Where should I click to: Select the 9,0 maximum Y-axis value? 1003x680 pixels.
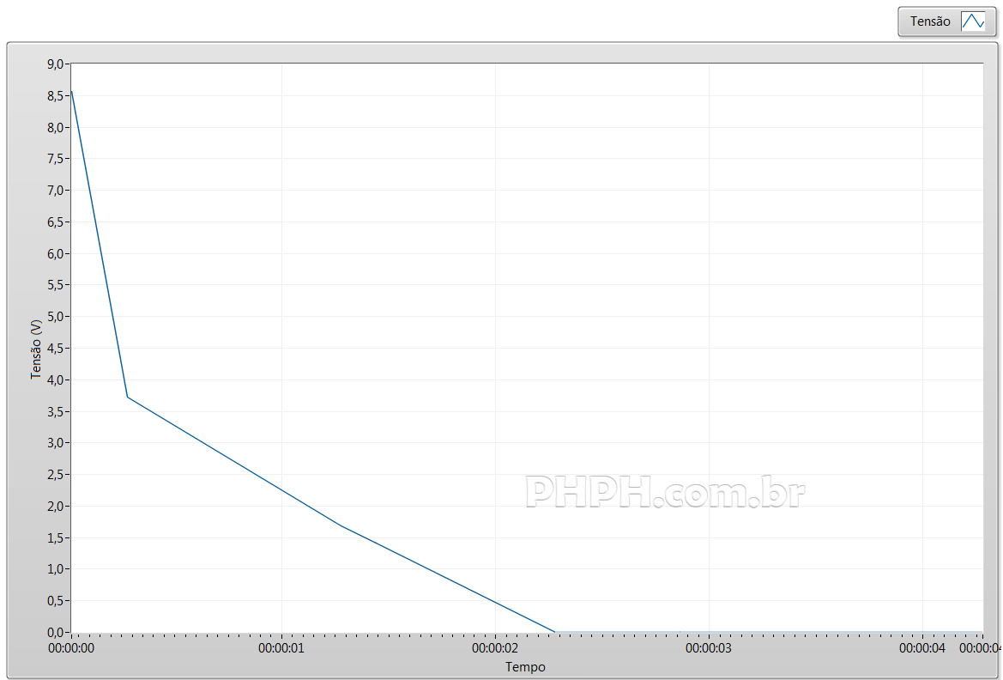(56, 64)
